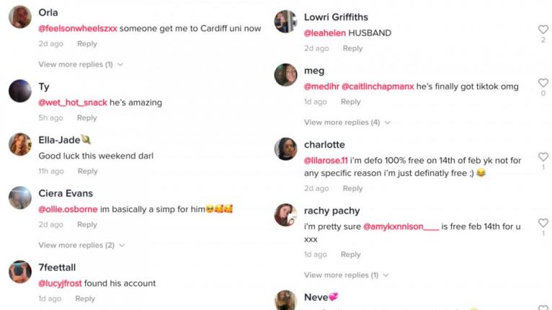Screen dimensions: 552x310
Task: View more replies under rachy pachy
Action: [x=346, y=275]
